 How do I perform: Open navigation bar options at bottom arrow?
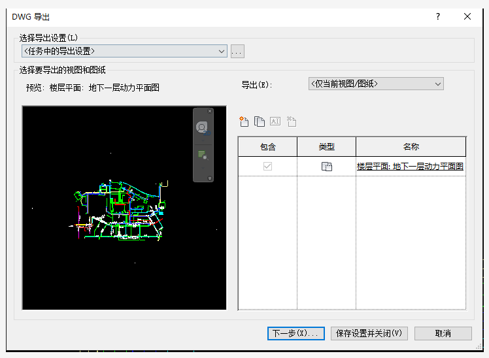pyautogui.click(x=210, y=178)
